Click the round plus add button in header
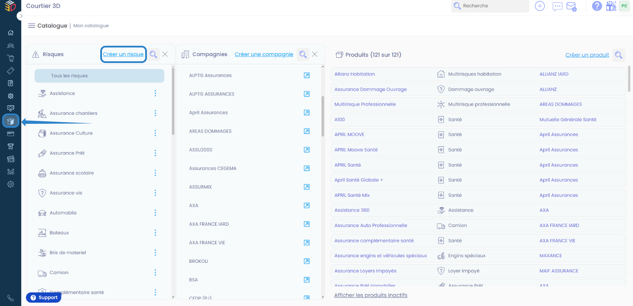633x306 pixels. (x=540, y=6)
